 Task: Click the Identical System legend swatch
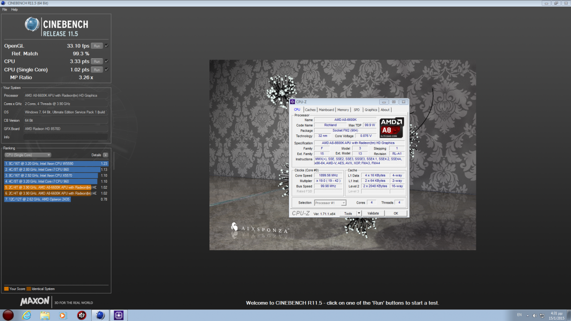click(x=29, y=289)
